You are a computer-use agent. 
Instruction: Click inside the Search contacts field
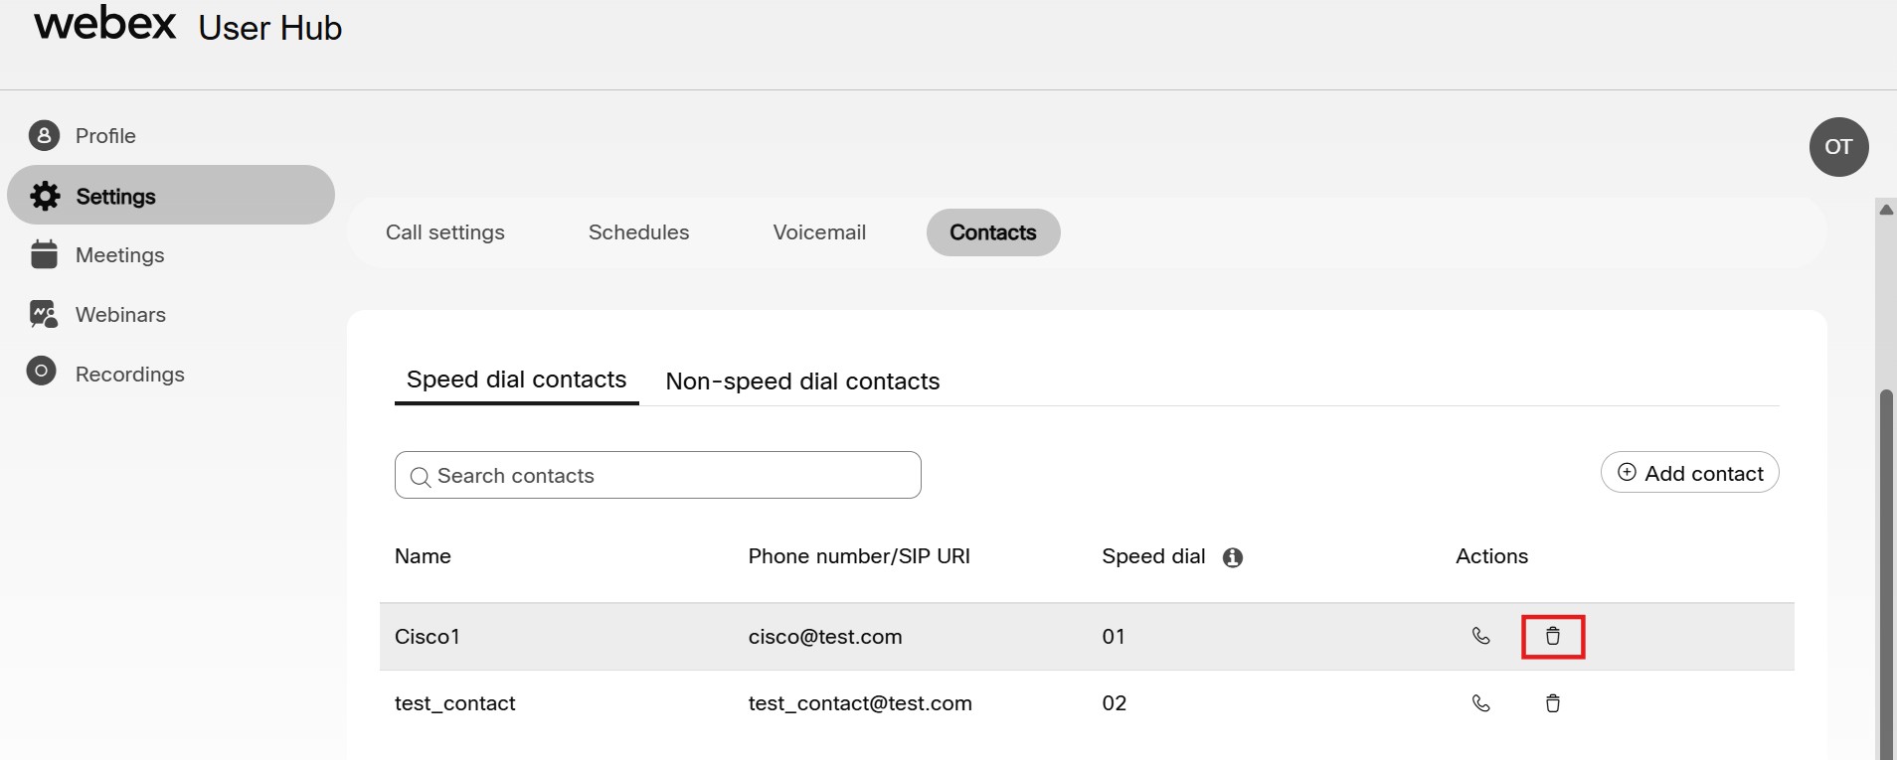tap(658, 477)
